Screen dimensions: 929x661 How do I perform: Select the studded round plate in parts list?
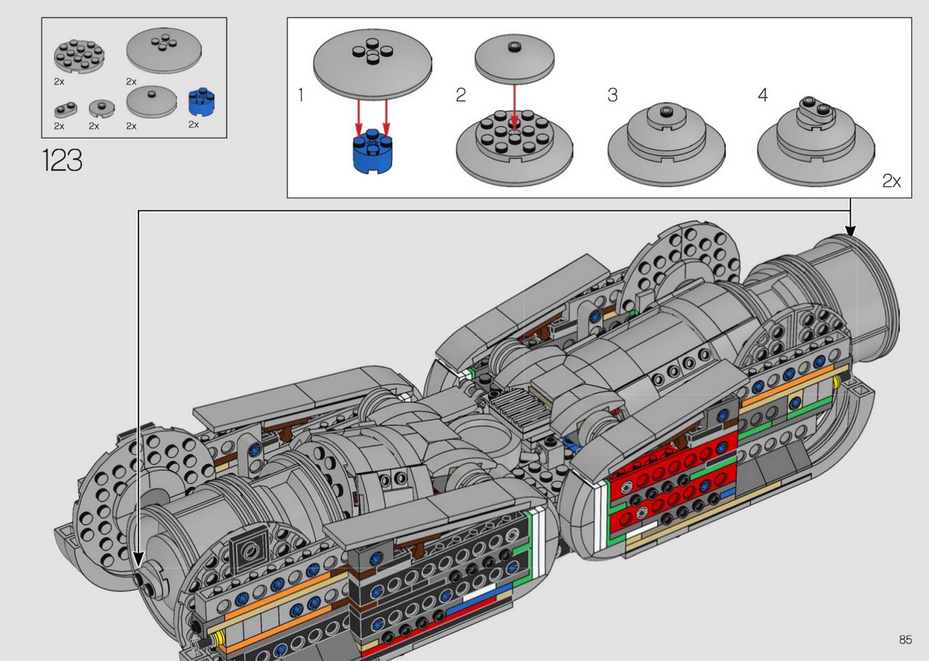coord(79,57)
